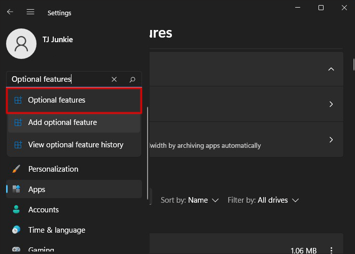
Task: Click the three-dot menu next to 1.06 MB
Action: [331, 250]
